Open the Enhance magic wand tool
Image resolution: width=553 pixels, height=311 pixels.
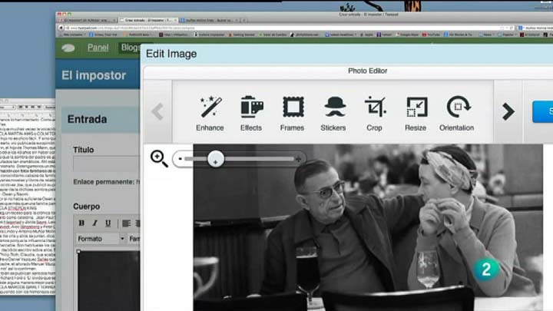coord(209,113)
